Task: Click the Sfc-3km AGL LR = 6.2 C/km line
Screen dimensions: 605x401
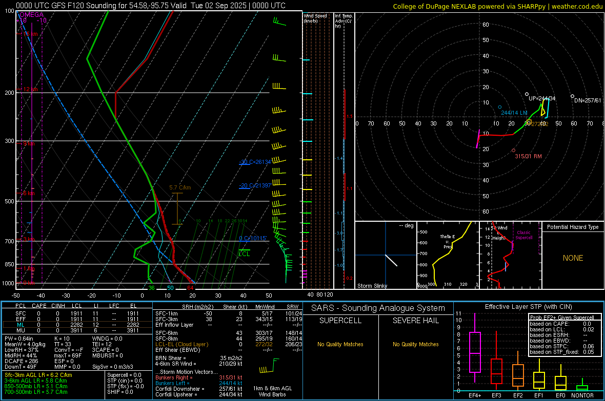Action: coord(38,375)
